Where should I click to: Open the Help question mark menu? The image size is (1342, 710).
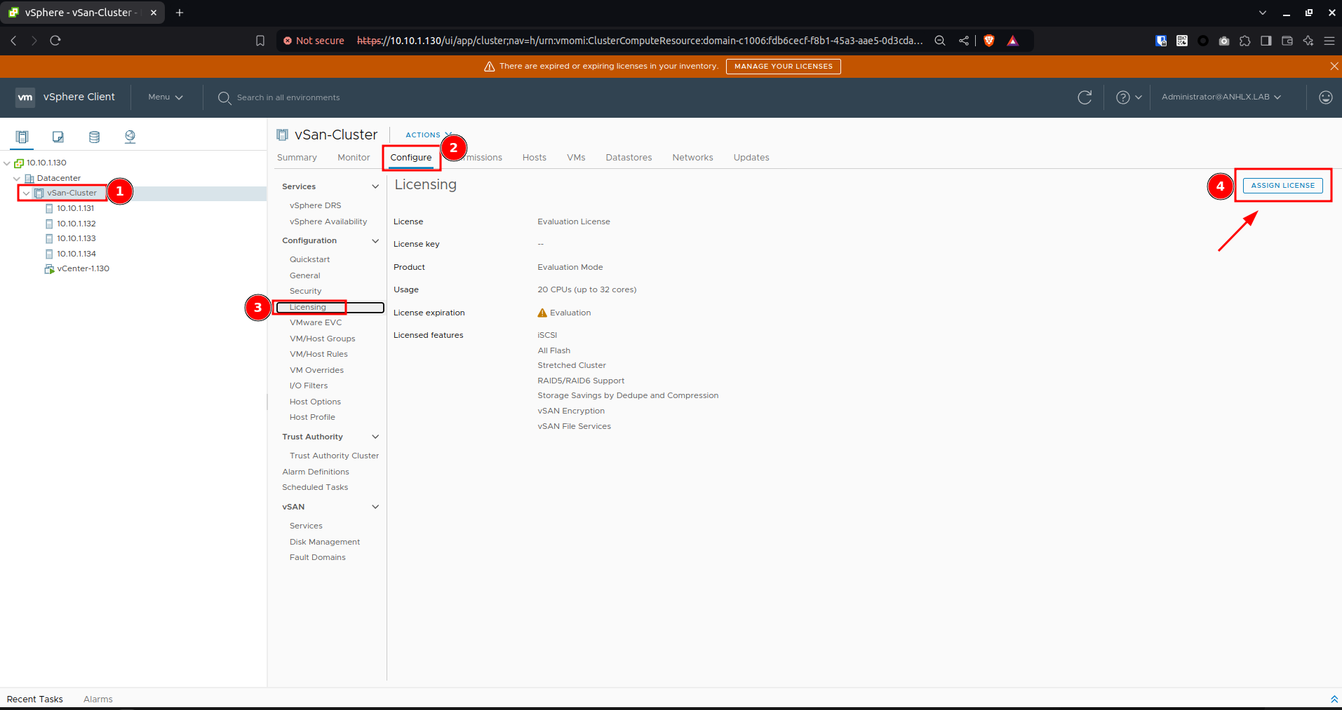click(x=1129, y=97)
